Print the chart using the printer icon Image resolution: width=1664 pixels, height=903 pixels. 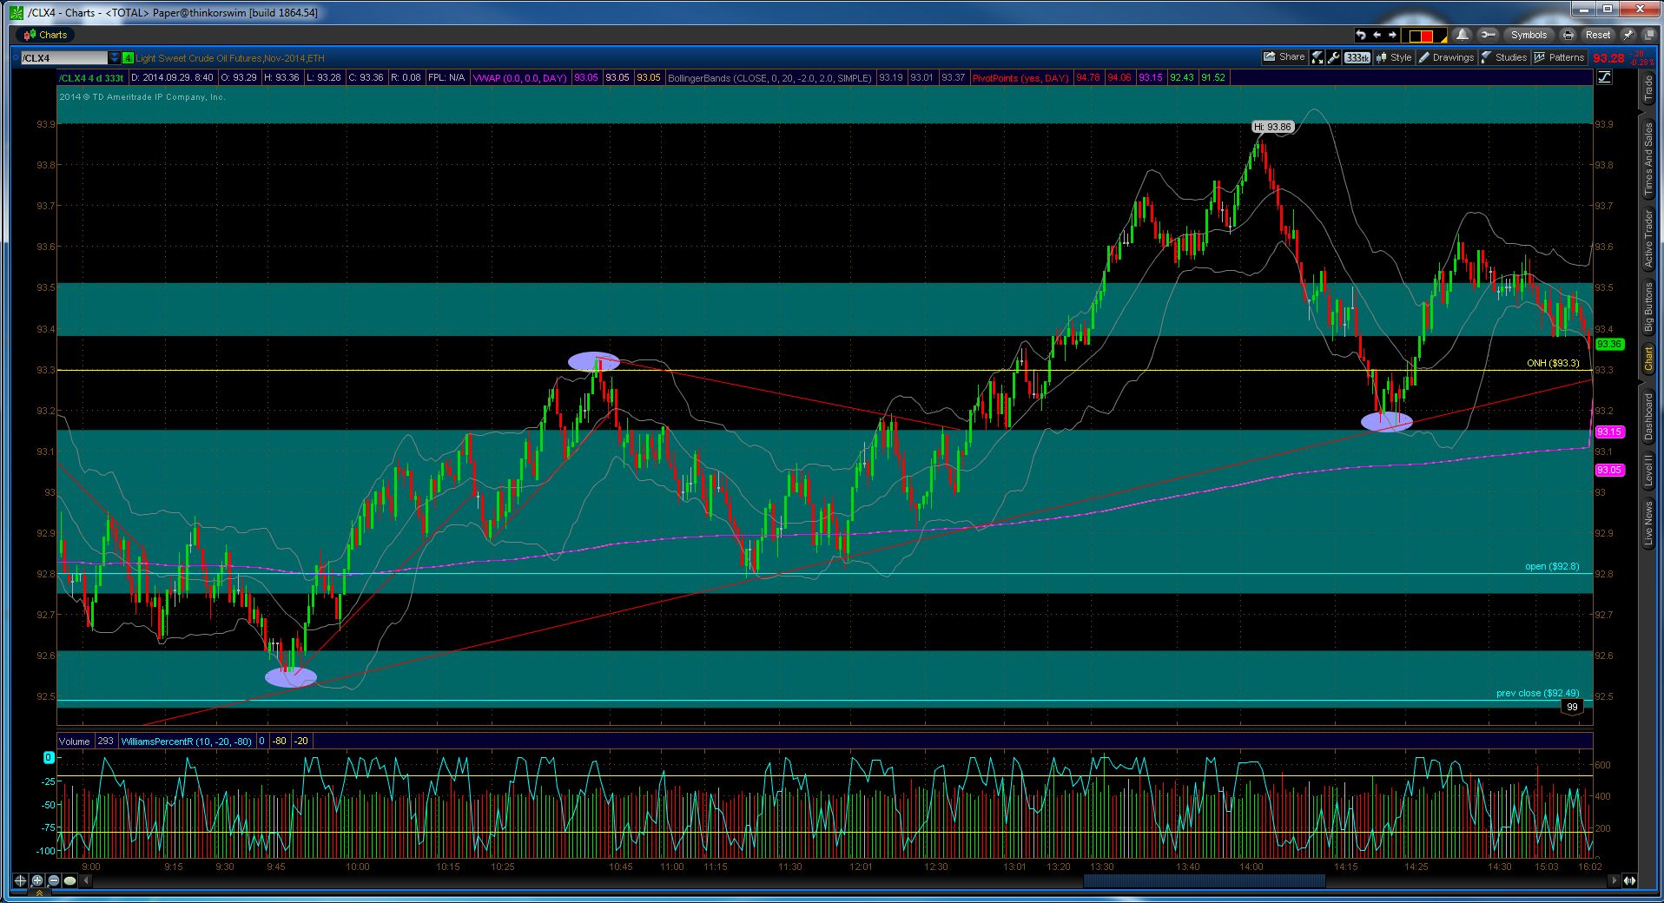[1568, 35]
